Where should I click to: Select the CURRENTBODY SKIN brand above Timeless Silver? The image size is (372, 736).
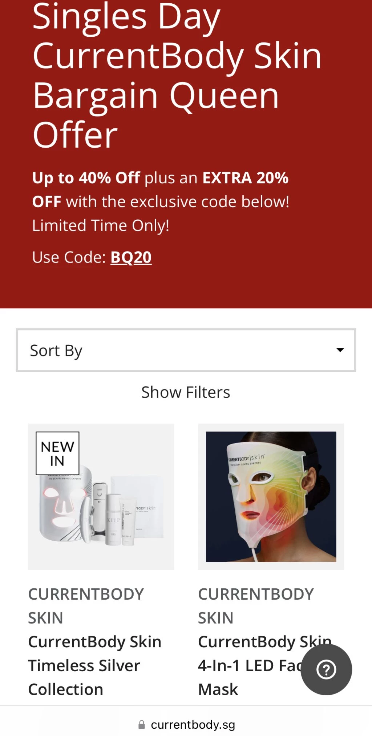pyautogui.click(x=86, y=606)
